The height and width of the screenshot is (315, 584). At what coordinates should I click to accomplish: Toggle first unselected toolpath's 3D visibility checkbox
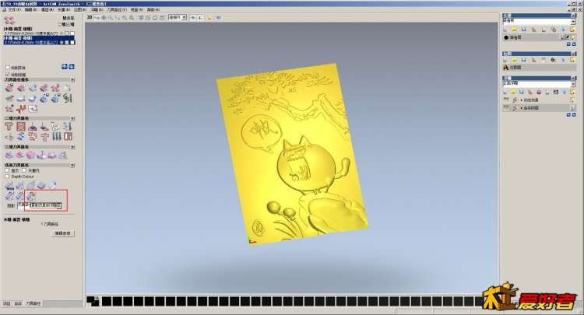click(72, 33)
